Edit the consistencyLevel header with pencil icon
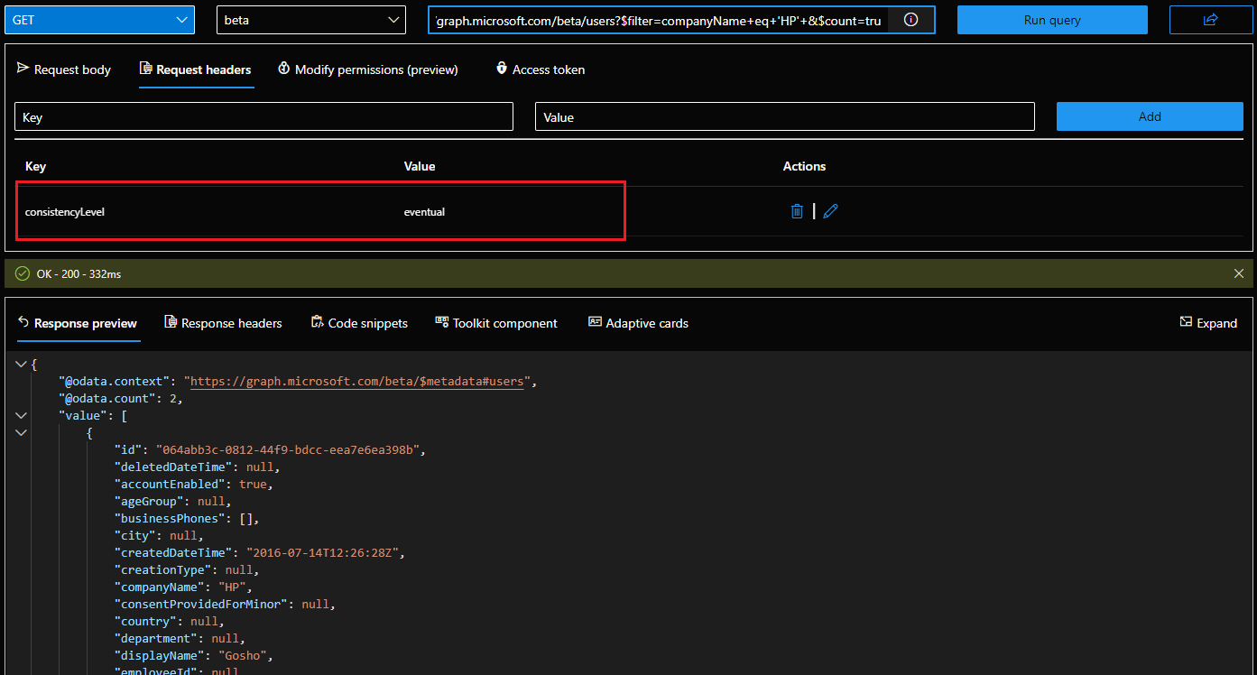This screenshot has width=1257, height=675. pyautogui.click(x=831, y=211)
